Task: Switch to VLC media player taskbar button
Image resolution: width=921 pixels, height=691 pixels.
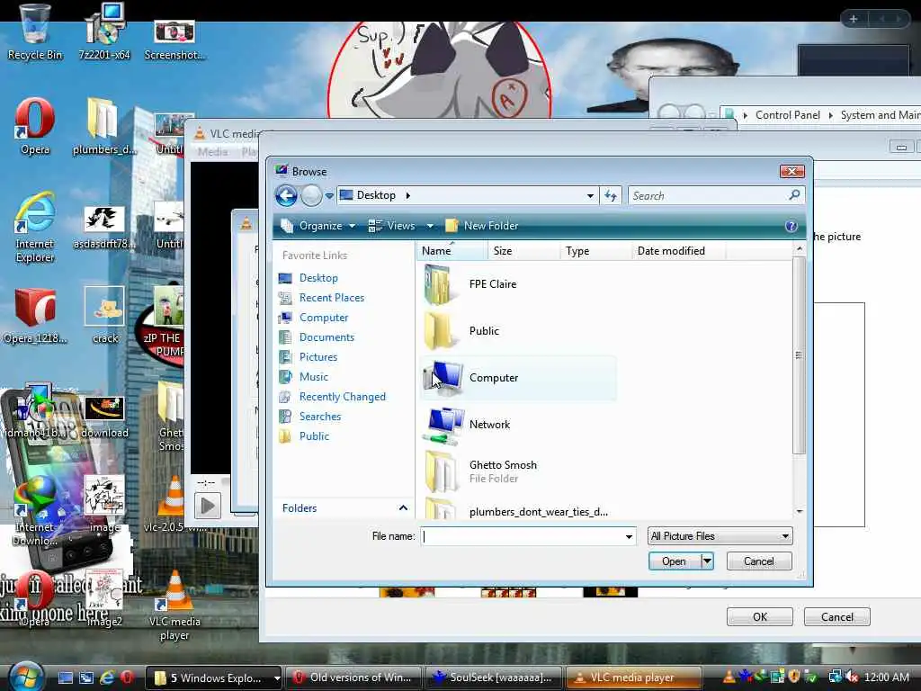Action: pos(633,678)
